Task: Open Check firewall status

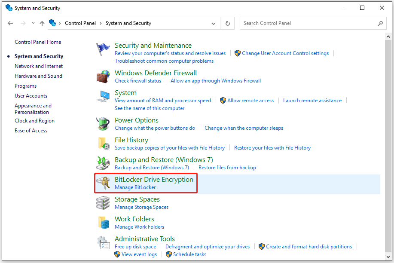Action: 137,81
